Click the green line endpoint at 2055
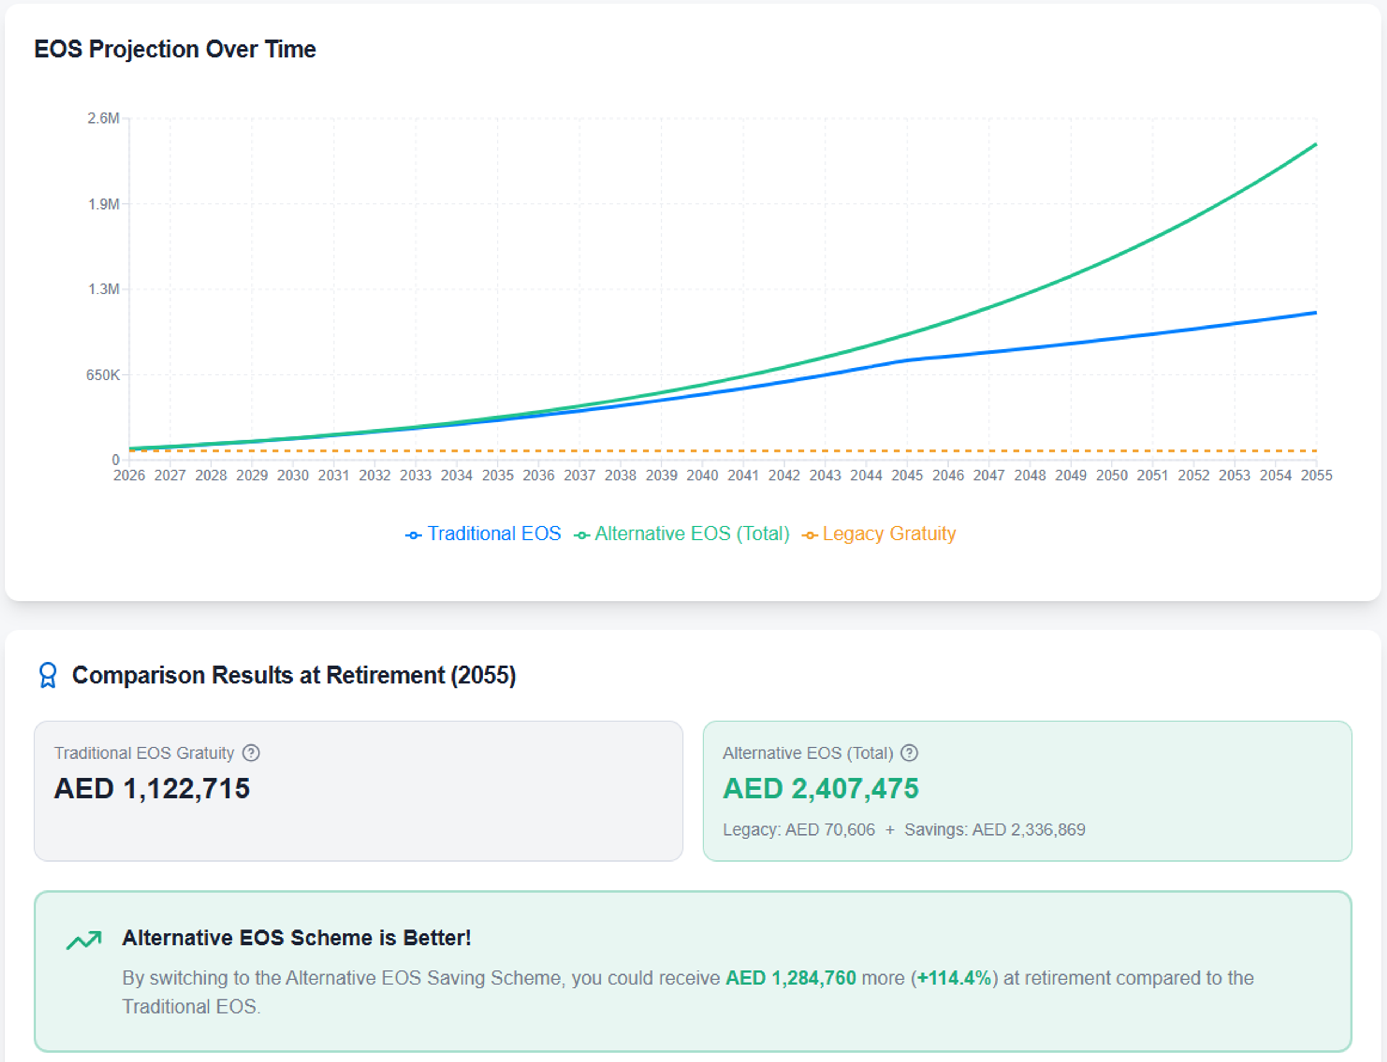1387x1062 pixels. (x=1315, y=145)
